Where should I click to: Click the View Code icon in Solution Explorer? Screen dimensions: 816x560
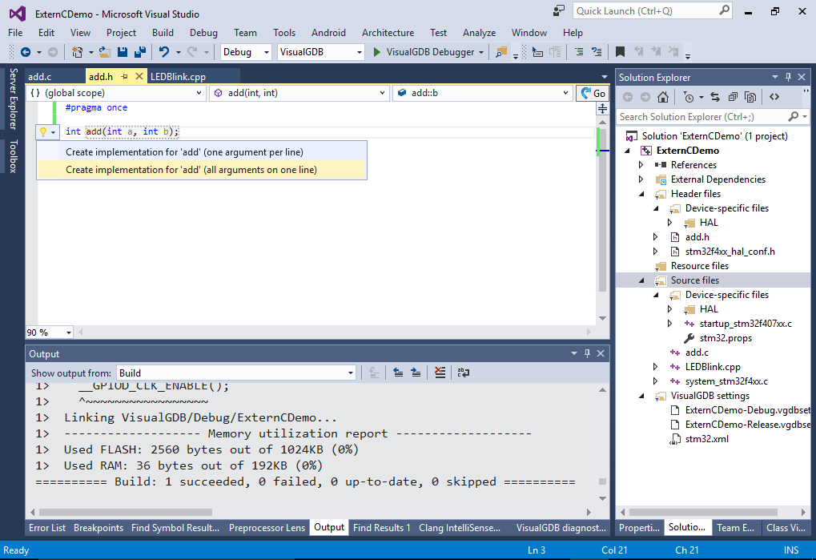[774, 97]
